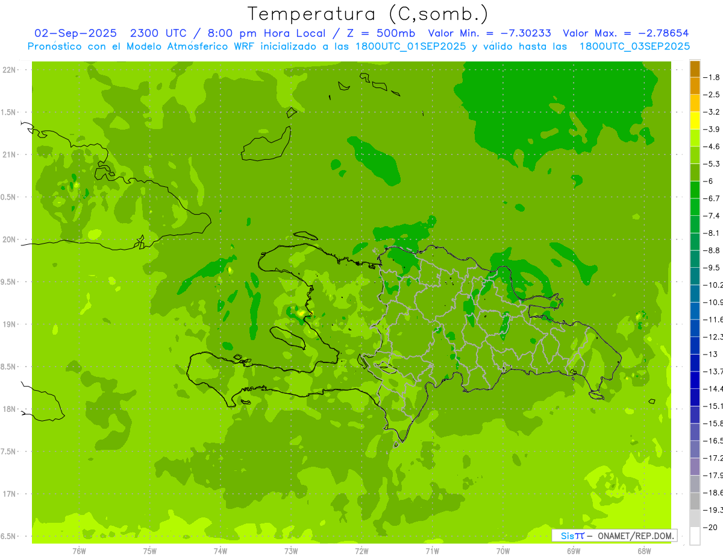The width and height of the screenshot is (723, 559).
Task: Select the level label "Z = 500mb"
Action: (381, 33)
